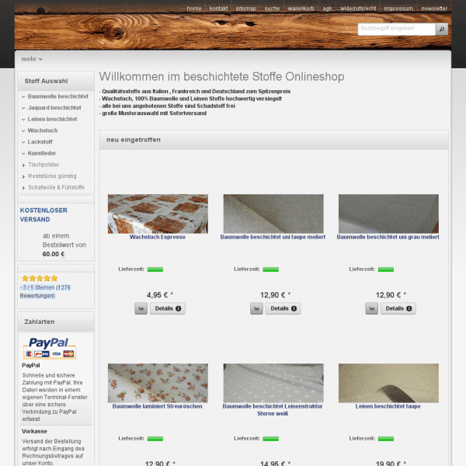Screen dimensions: 466x466
Task: Open kontakt page
Action: 218,9
